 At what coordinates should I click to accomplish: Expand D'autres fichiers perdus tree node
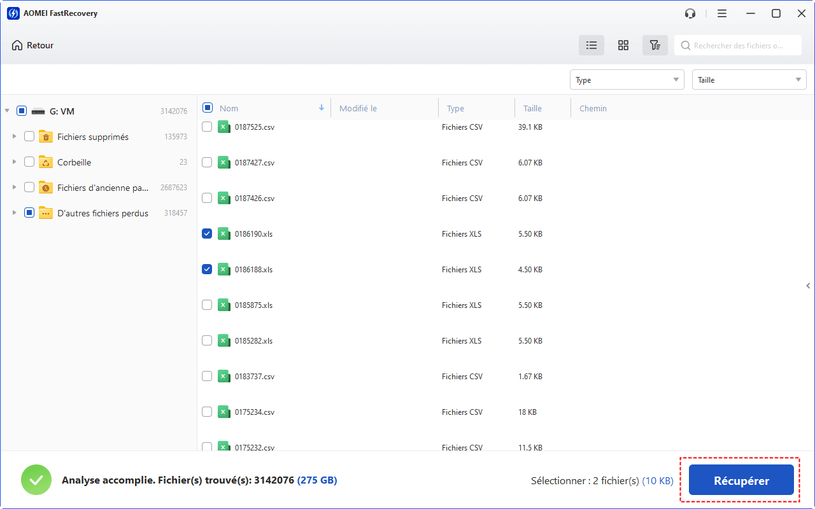(15, 213)
